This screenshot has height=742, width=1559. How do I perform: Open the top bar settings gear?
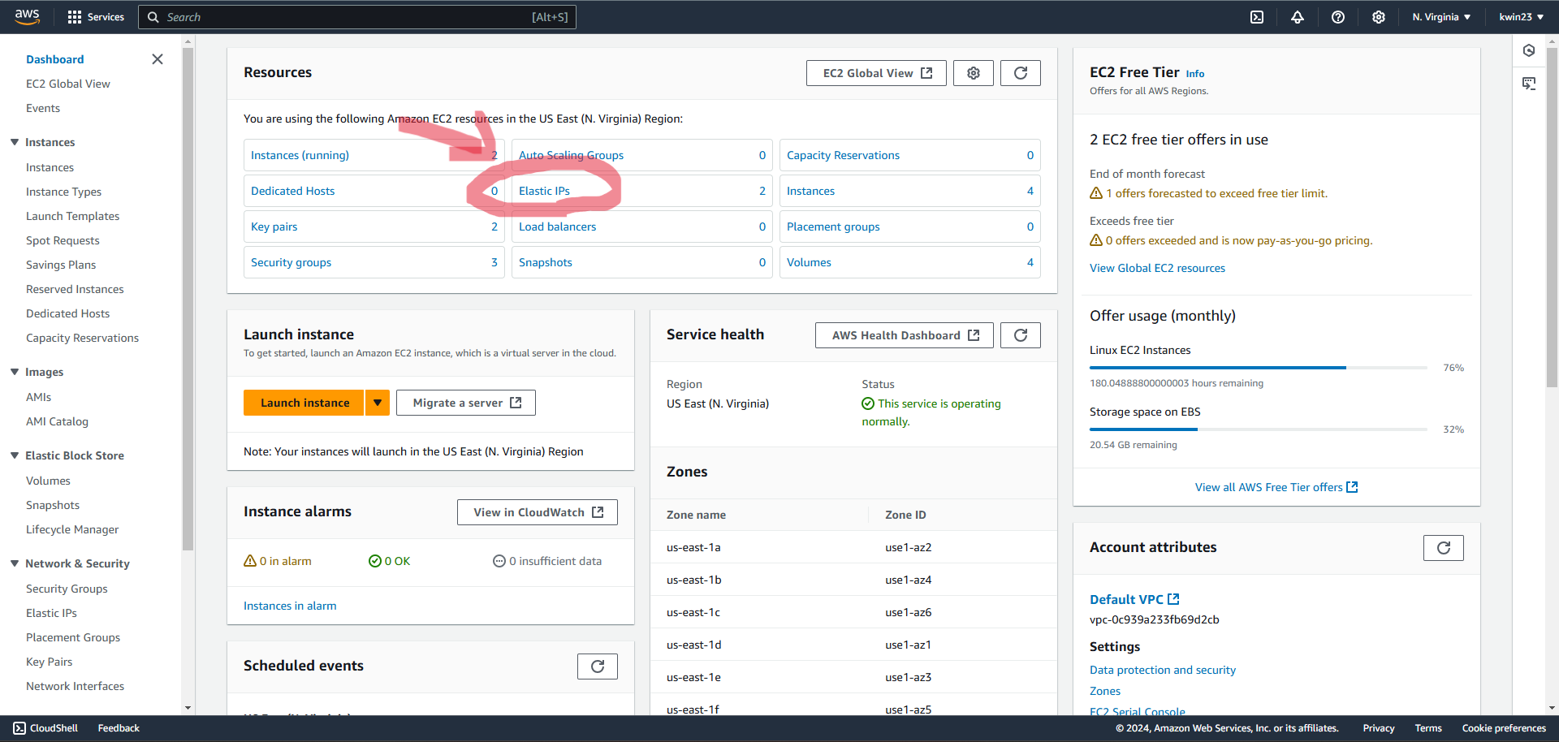(x=1379, y=17)
